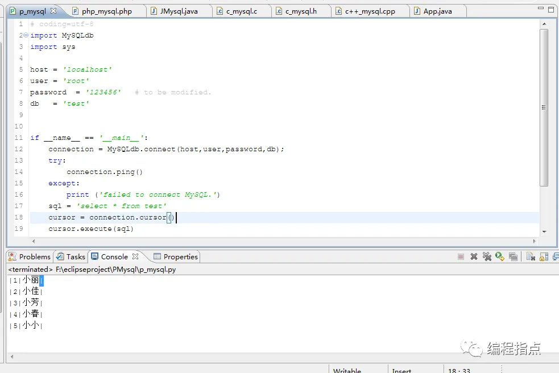Toggle the Console scroll lock
Screen dimensions: 559x373
(x=544, y=257)
